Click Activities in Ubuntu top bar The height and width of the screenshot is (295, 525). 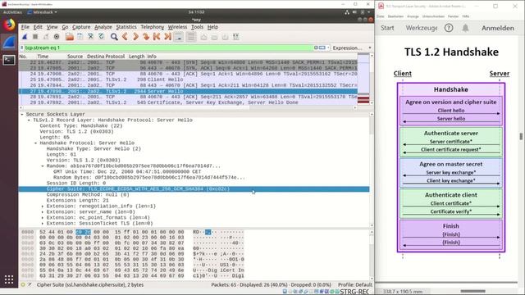(12, 12)
